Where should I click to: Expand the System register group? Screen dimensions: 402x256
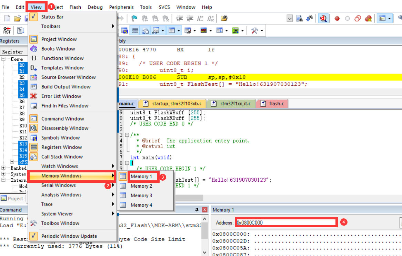3,174
